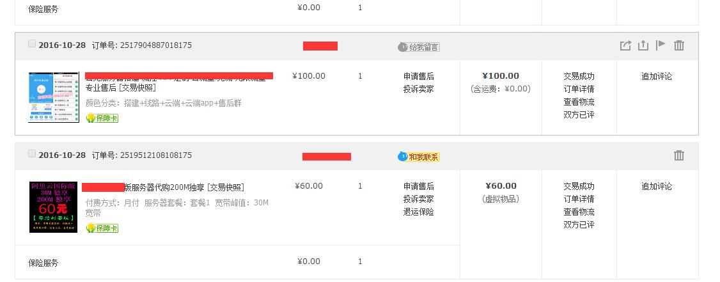Open the 交易快照 link of the 200M独享 item
Screen dimensions: 720x282
coord(226,188)
